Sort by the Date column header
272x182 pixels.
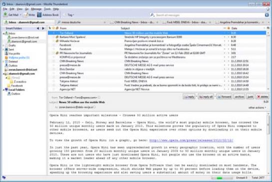point(234,28)
